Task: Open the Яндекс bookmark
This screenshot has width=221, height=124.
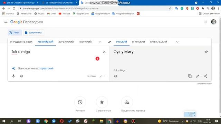Action: click(x=39, y=14)
